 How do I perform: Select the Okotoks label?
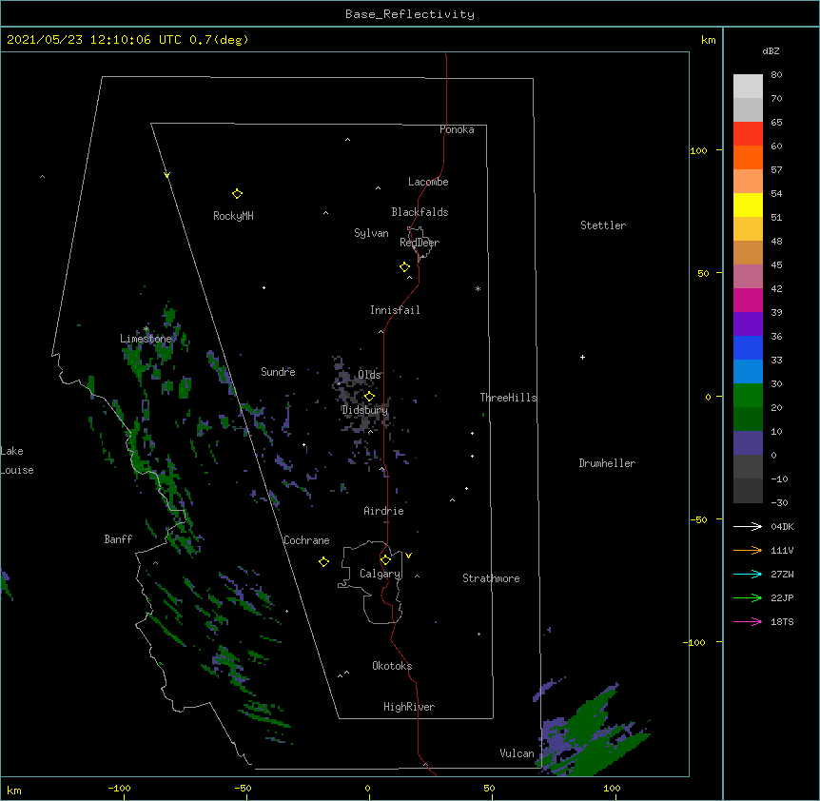[x=392, y=666]
